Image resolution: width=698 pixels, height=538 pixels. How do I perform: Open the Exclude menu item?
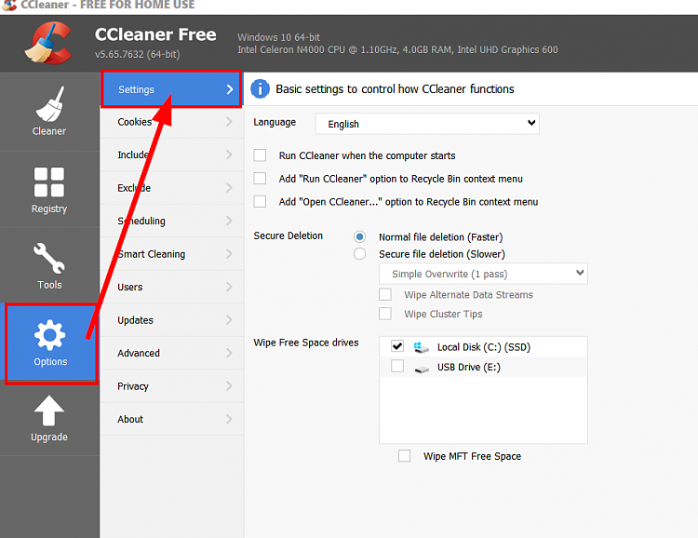click(x=172, y=187)
